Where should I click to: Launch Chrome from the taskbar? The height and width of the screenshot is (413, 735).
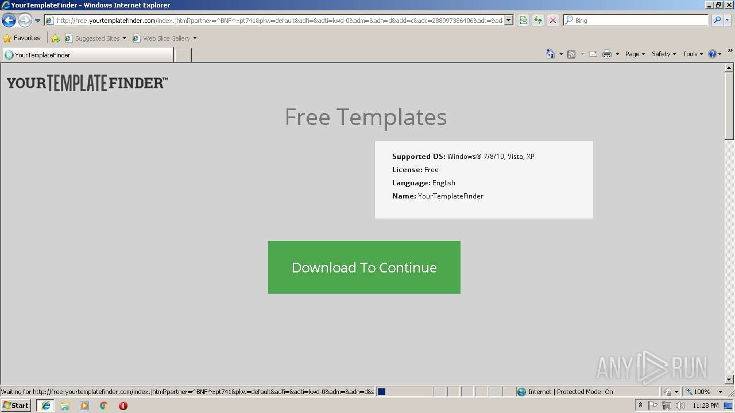[x=104, y=406]
